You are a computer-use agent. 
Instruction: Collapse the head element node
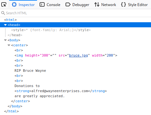[x=5, y=25]
